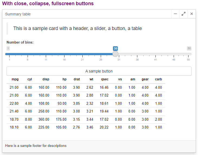Expand the card to fullscreen
Viewport: 198px width, 155px height.
183,14
